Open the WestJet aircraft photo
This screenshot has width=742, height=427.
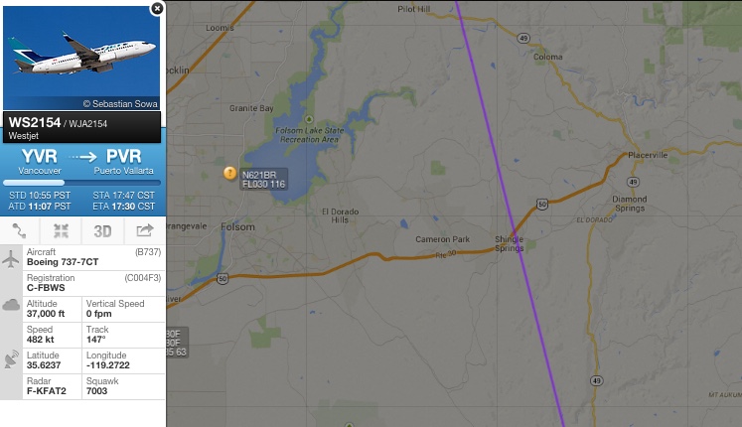pos(81,59)
